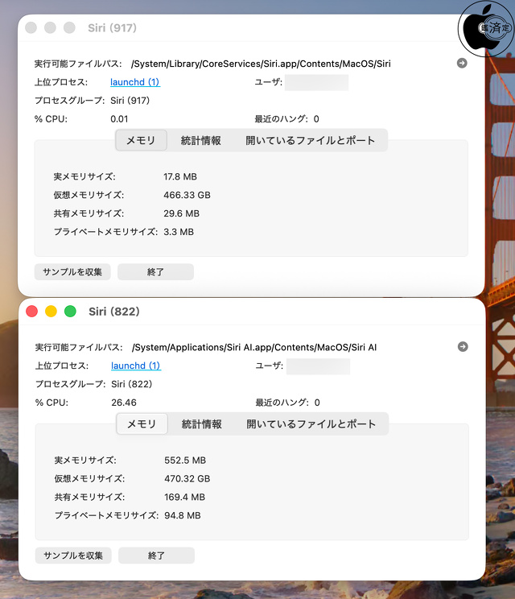Click real memory value 17.8 MB

[x=180, y=176]
